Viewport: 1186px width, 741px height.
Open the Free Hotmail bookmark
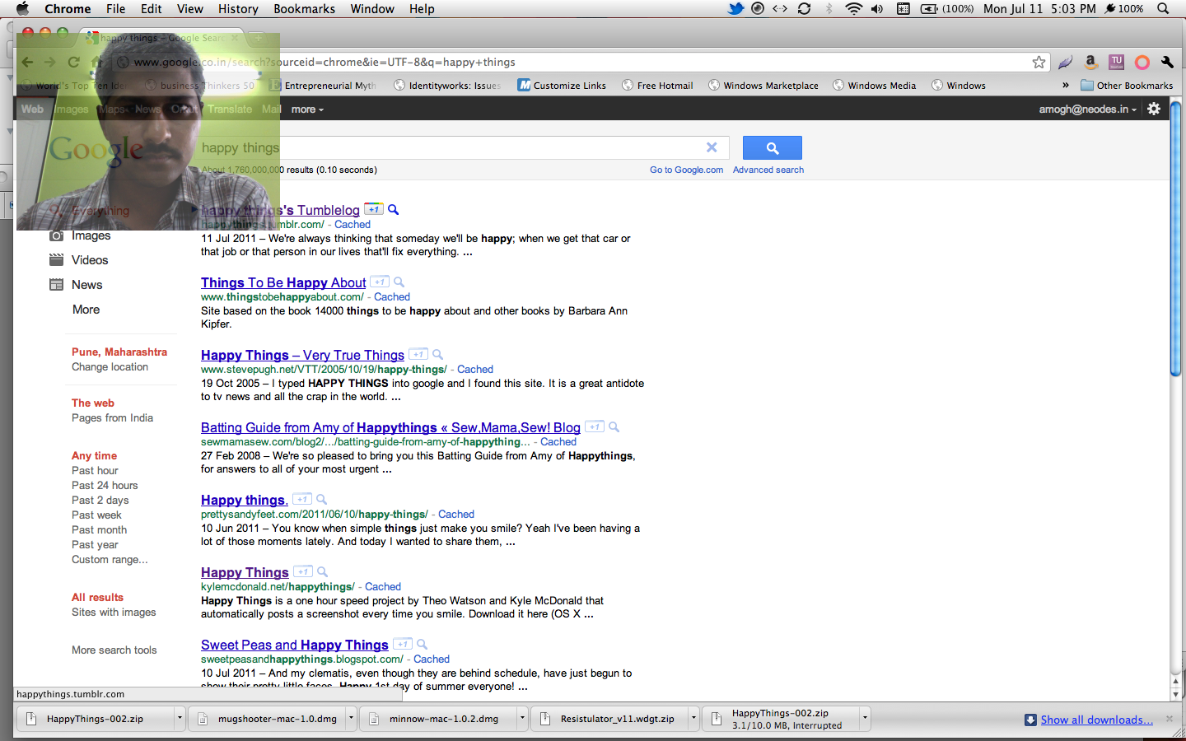coord(657,86)
